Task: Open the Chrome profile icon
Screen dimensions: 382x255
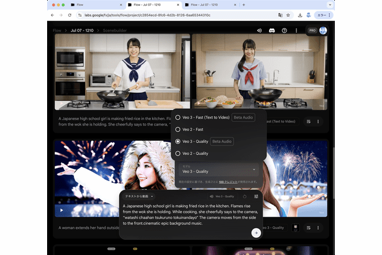Action: 308,15
